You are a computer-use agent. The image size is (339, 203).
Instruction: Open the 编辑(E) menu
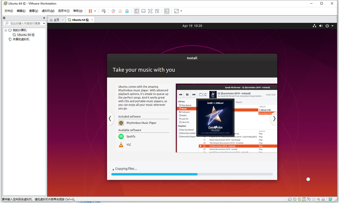[21, 11]
